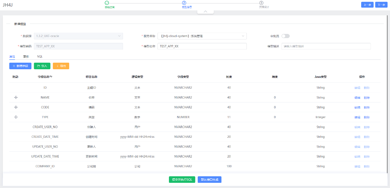
Task: Switch to the 索引 tab
Action: click(26, 56)
